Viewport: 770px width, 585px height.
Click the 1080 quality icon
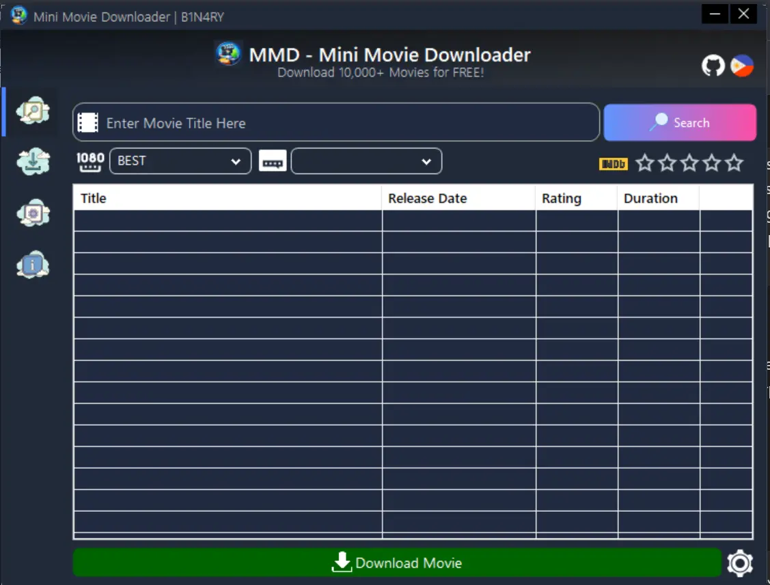pos(90,161)
